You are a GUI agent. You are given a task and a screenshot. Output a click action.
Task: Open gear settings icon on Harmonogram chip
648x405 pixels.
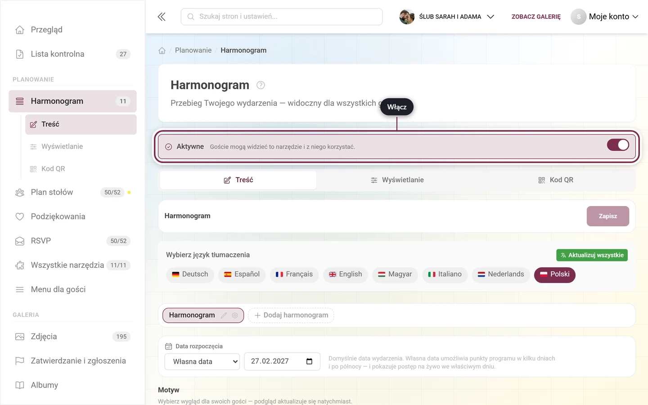click(235, 315)
